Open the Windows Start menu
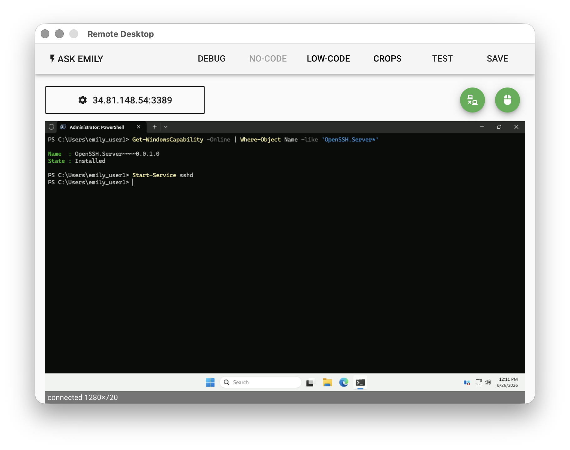The height and width of the screenshot is (450, 570). tap(210, 382)
